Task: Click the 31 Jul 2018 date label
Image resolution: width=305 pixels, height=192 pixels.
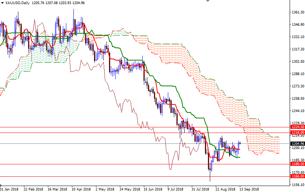Action: pos(200,189)
